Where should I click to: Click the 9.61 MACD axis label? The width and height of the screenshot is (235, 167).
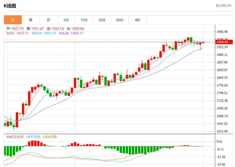220,142
